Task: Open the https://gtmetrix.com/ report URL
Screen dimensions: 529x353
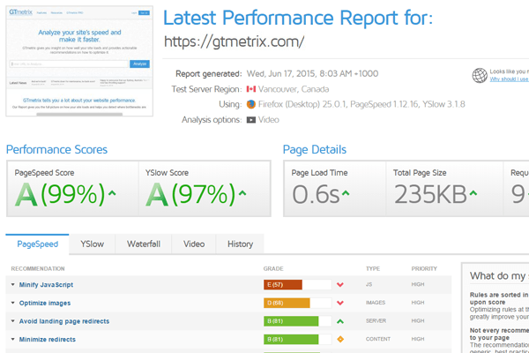Action: coord(235,41)
